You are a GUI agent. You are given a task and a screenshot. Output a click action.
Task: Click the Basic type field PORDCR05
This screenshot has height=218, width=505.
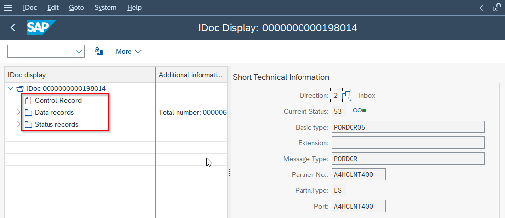(408, 127)
